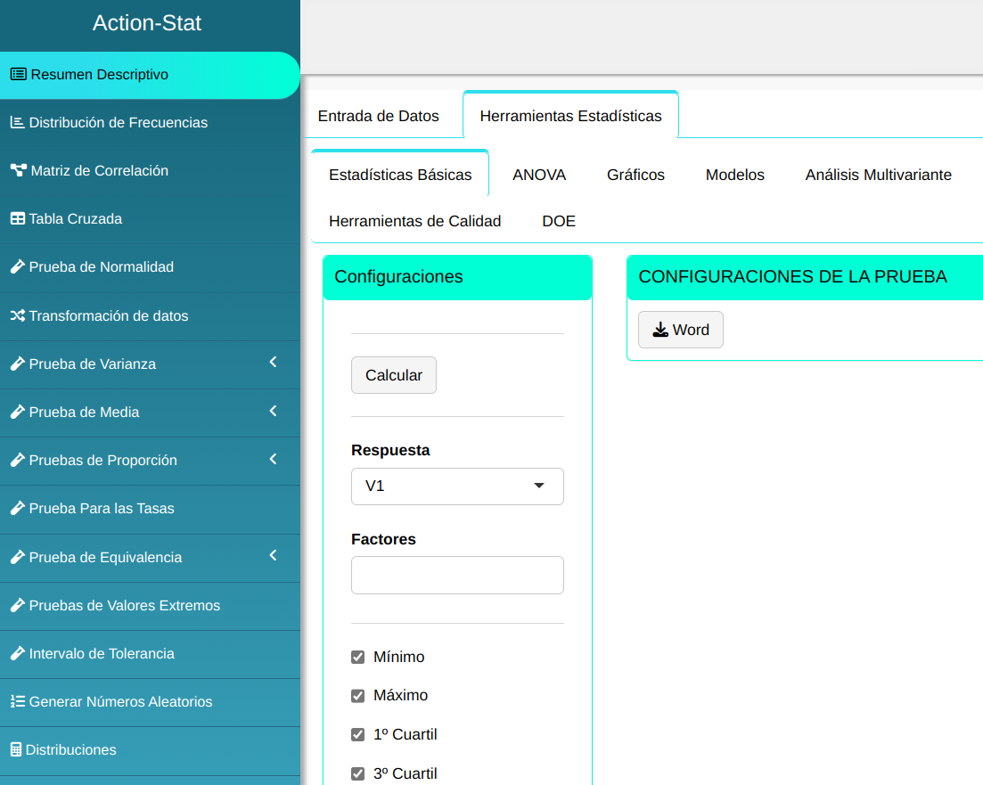Viewport: 983px width, 785px height.
Task: Download the report with Word button
Action: pyautogui.click(x=681, y=330)
